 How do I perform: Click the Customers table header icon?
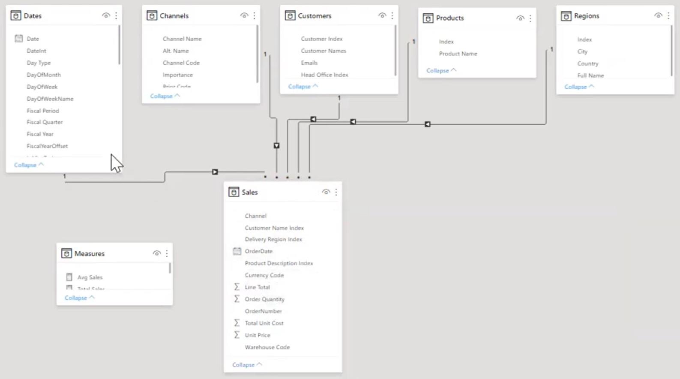click(x=290, y=16)
